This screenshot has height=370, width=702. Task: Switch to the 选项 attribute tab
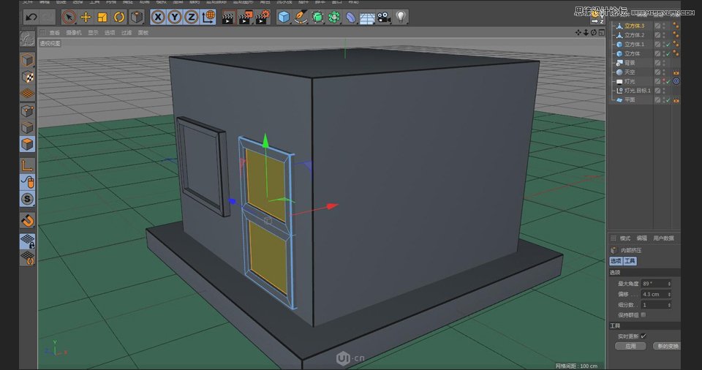click(616, 261)
